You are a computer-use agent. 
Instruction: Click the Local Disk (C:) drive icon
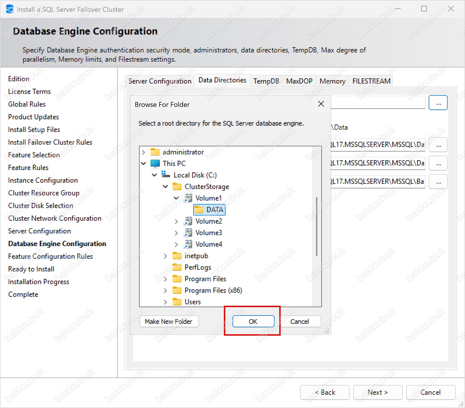coord(166,175)
